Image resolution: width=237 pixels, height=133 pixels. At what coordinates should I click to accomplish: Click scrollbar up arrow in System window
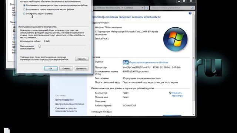pyautogui.click(x=193, y=13)
